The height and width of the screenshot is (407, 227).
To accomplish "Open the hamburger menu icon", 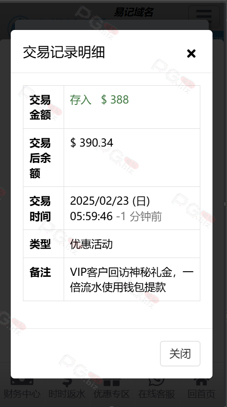I will coord(204,16).
